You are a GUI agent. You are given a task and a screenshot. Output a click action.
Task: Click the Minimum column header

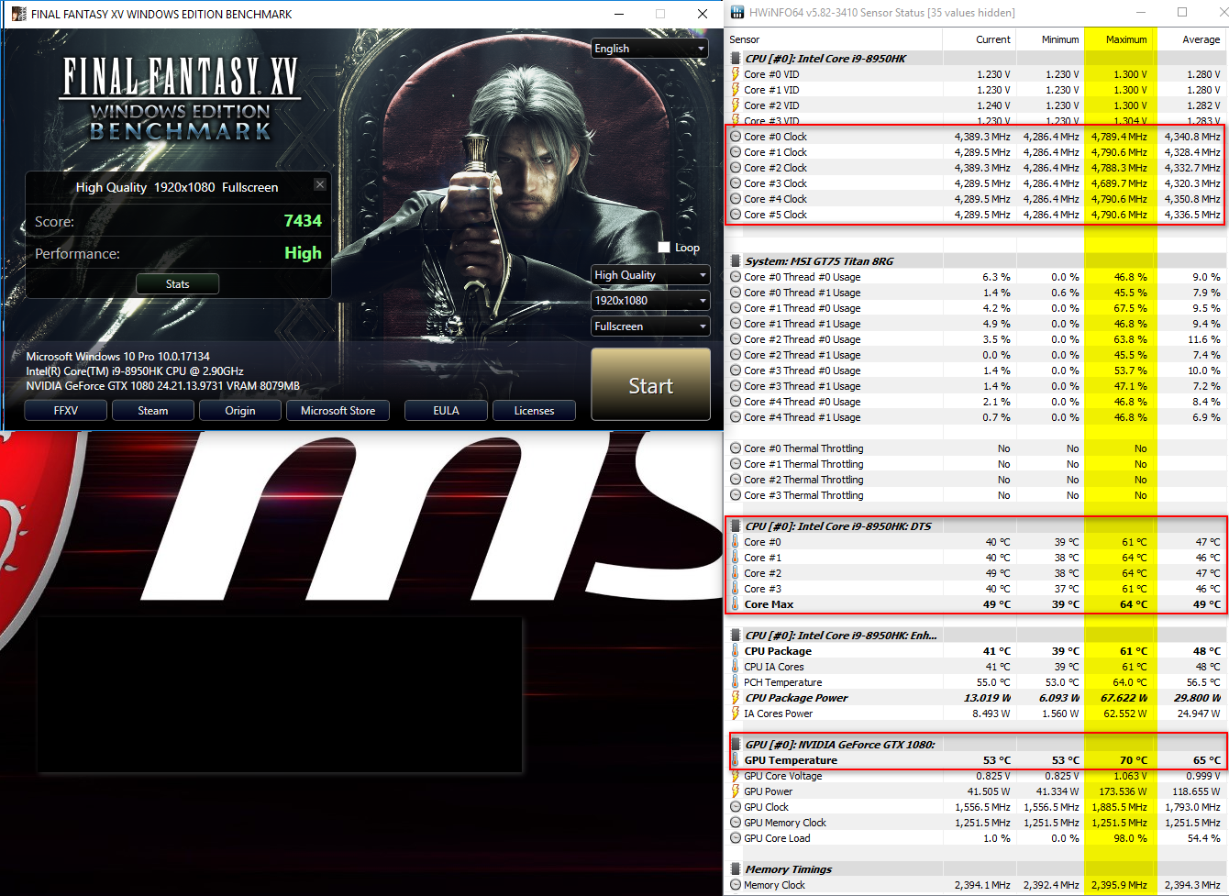pyautogui.click(x=1050, y=39)
